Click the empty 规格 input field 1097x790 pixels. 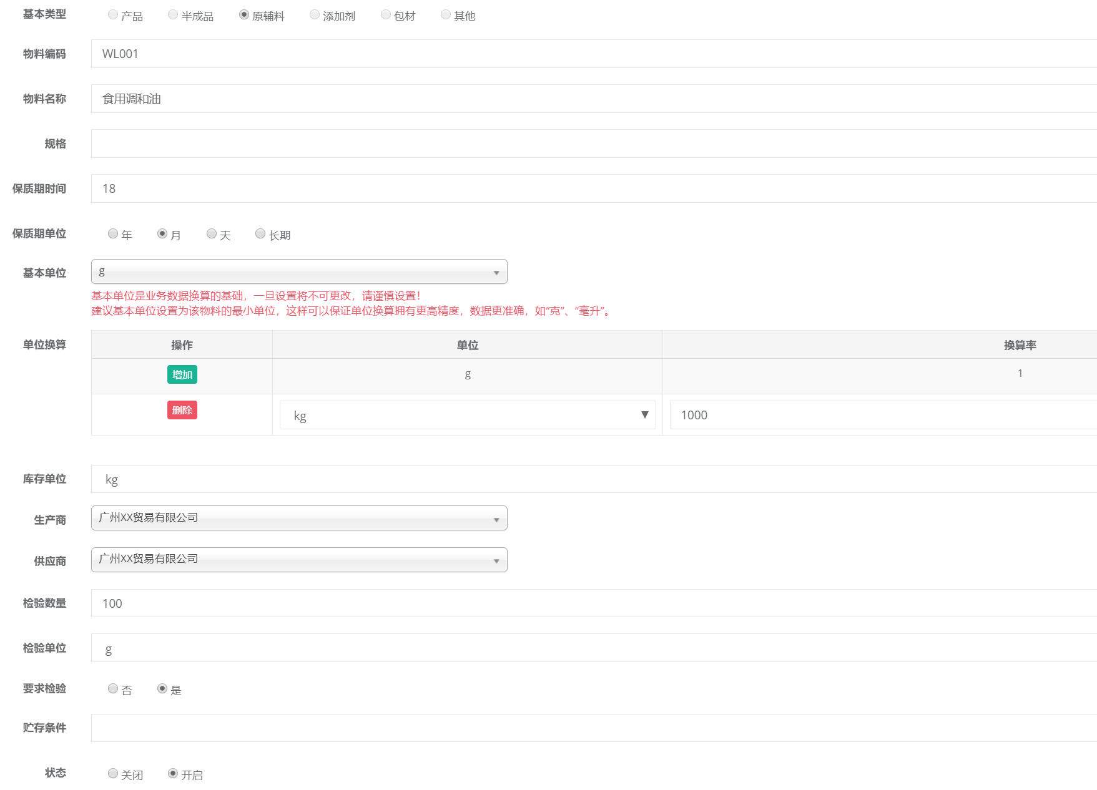pos(593,144)
